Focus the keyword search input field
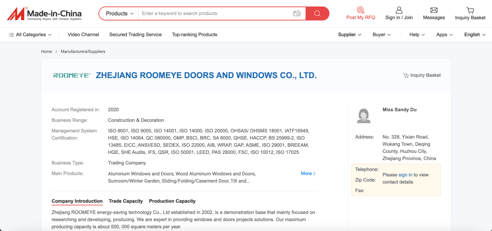This screenshot has height=231, width=492. pyautogui.click(x=216, y=13)
